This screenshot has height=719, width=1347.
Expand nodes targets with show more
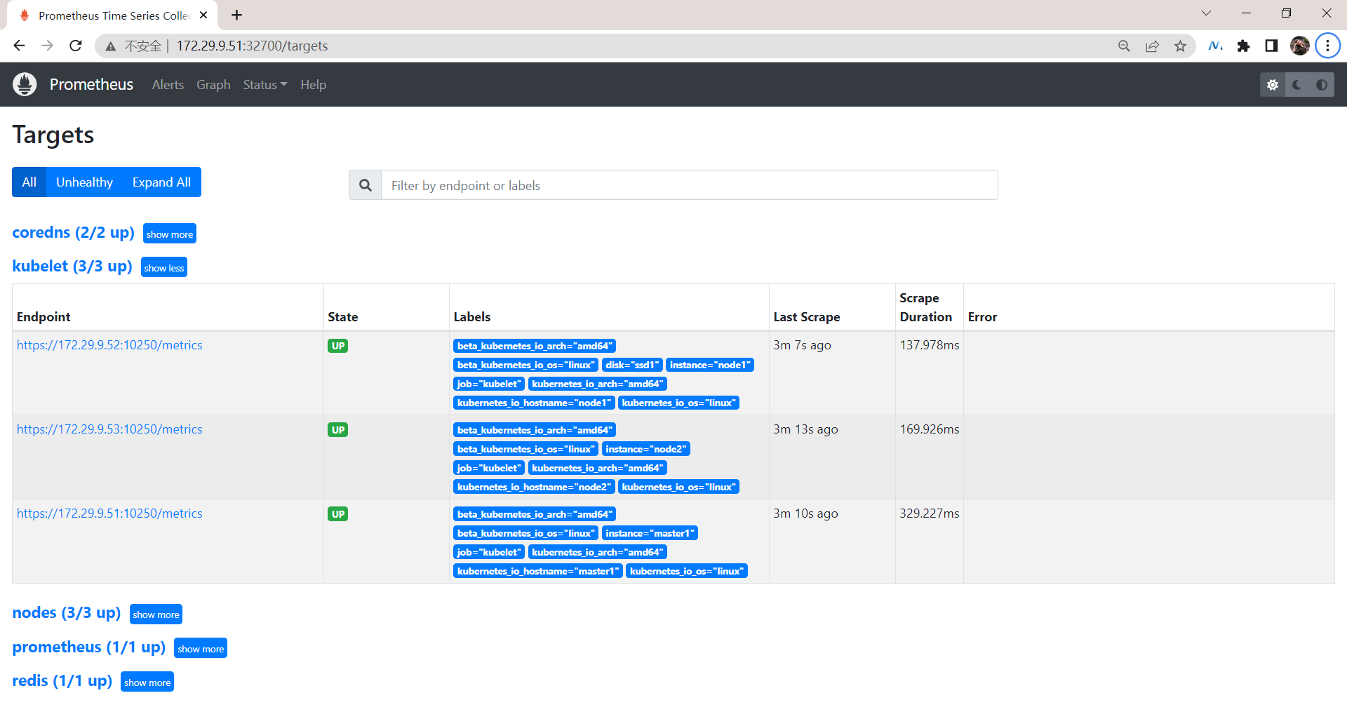[x=156, y=614]
